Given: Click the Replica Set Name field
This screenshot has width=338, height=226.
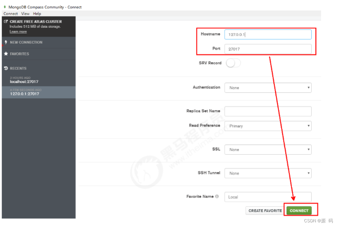Looking at the screenshot, I should pos(268,111).
